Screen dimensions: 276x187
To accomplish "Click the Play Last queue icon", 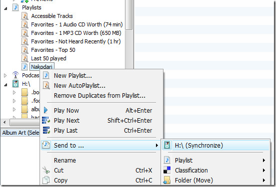I will click(x=46, y=130).
